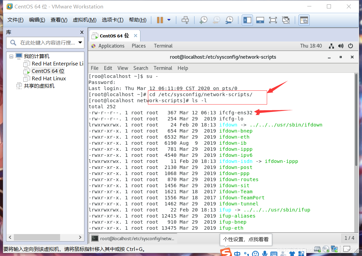Enter full screen mode icon

273,20
